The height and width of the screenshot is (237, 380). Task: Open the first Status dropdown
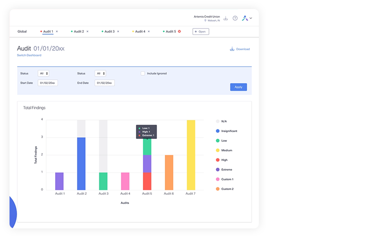(43, 73)
